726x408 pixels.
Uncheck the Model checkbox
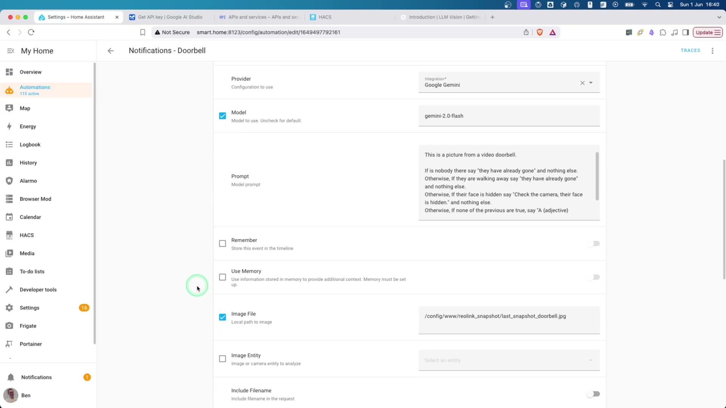point(223,116)
